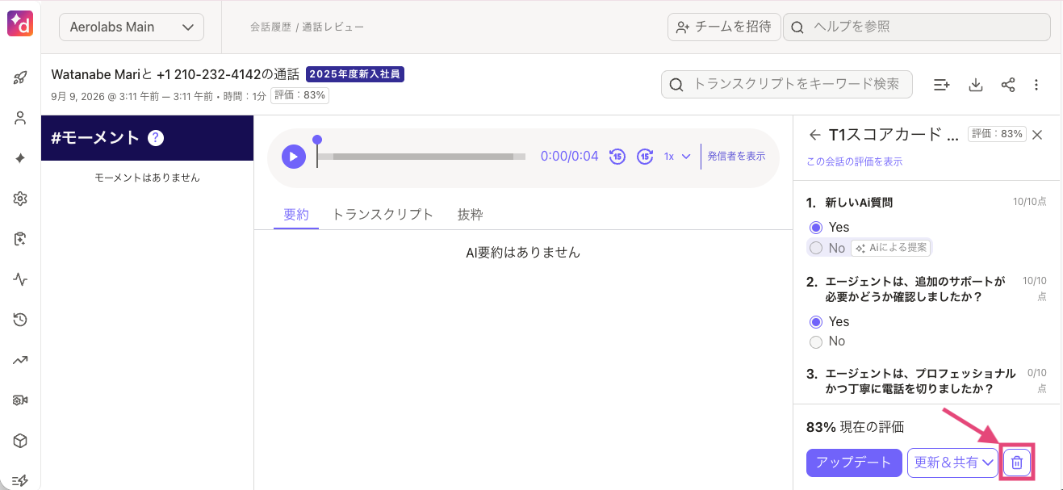Open the video camera icon in the sidebar
Viewport: 1063px width, 490px height.
pyautogui.click(x=21, y=400)
